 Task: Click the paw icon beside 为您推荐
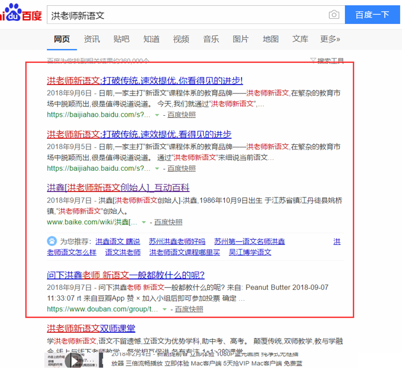point(52,241)
